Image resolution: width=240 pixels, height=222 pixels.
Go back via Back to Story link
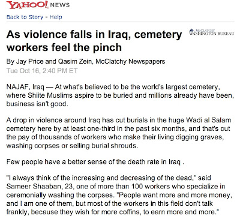(25, 17)
